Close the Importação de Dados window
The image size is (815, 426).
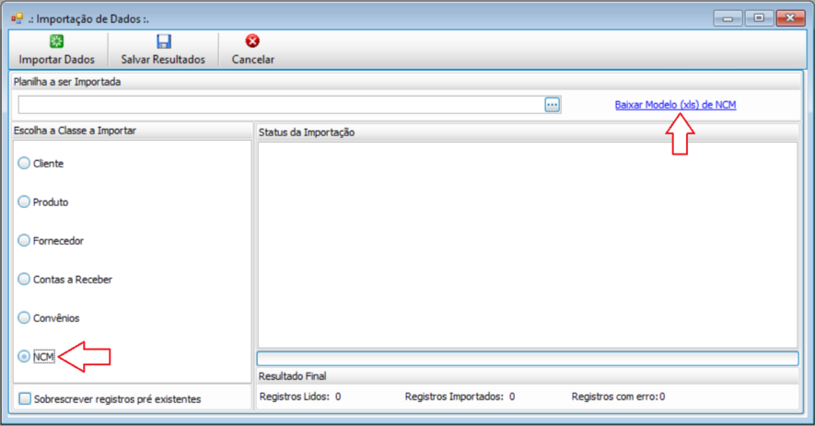click(790, 18)
